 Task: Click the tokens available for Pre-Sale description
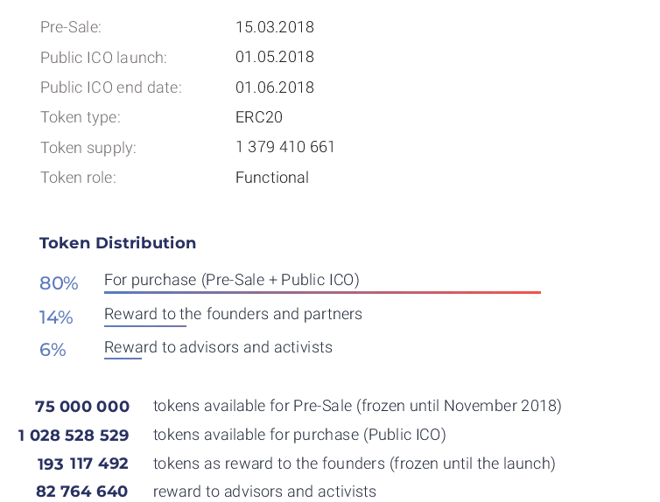point(357,406)
